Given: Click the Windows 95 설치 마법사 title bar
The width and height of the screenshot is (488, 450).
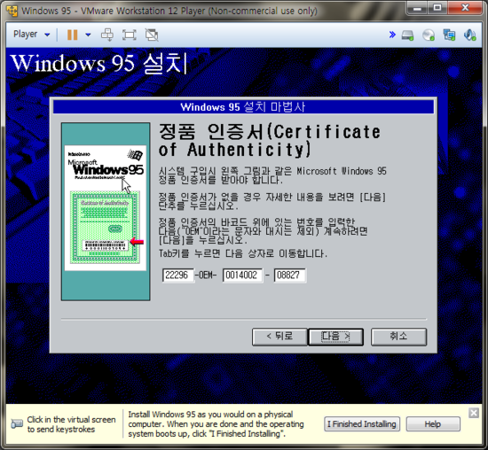Looking at the screenshot, I should [x=243, y=107].
